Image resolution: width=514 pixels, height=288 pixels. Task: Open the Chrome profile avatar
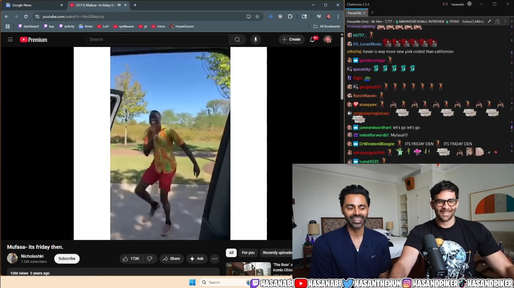pos(328,16)
